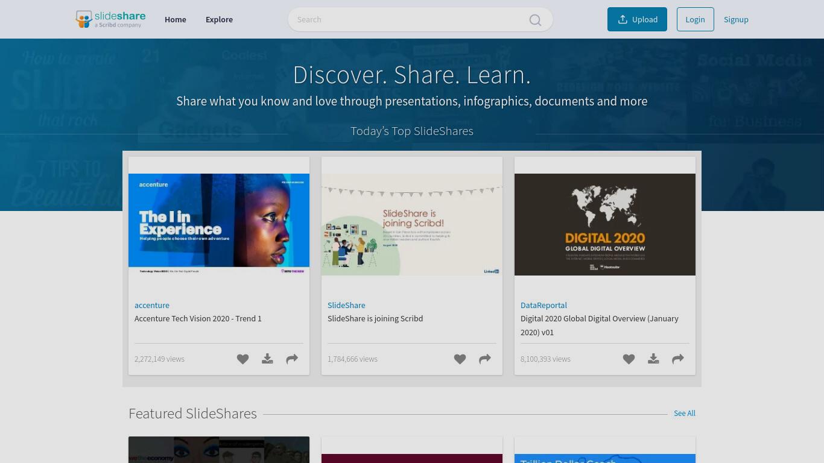Open the SlideShare is joining Scribd thumbnail
This screenshot has height=463, width=824.
(412, 224)
